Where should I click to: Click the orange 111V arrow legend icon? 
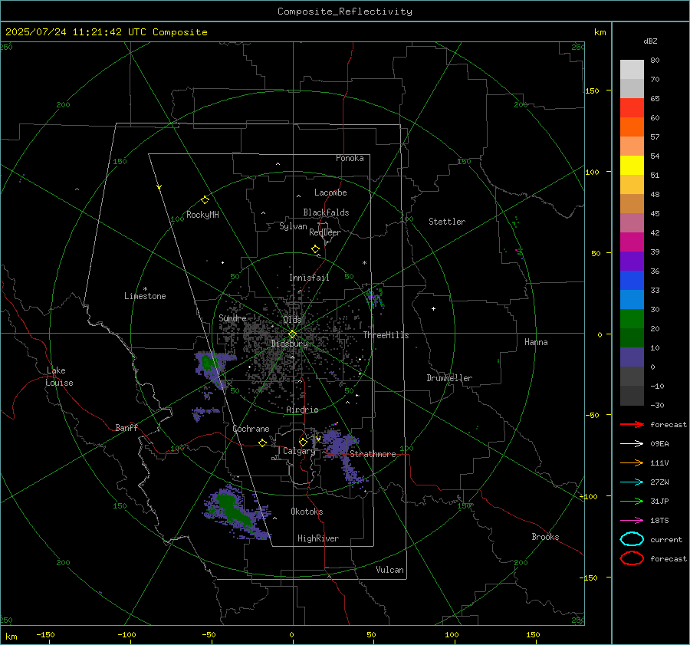[632, 462]
